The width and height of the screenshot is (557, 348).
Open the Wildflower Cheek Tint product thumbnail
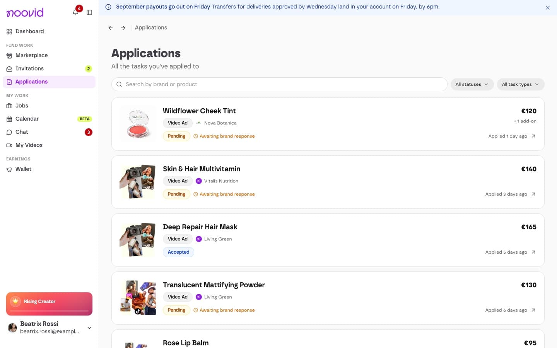tap(138, 124)
